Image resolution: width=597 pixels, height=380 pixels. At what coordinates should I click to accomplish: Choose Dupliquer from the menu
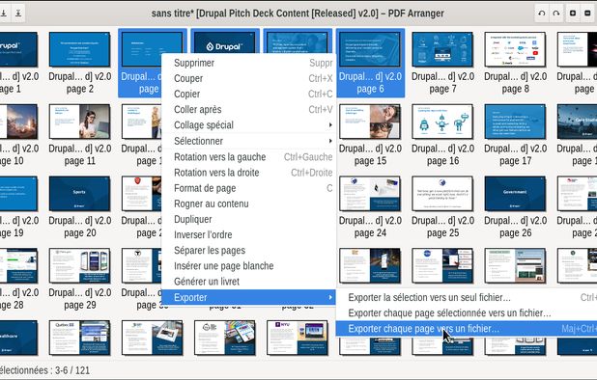click(249, 219)
